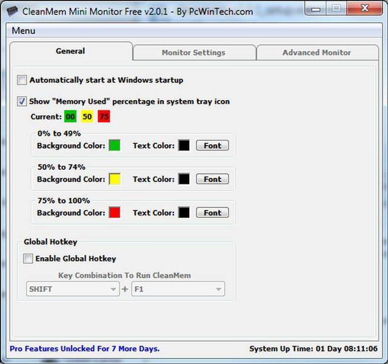Pick the 0% to 49% green background color
The width and height of the screenshot is (388, 364).
(115, 146)
